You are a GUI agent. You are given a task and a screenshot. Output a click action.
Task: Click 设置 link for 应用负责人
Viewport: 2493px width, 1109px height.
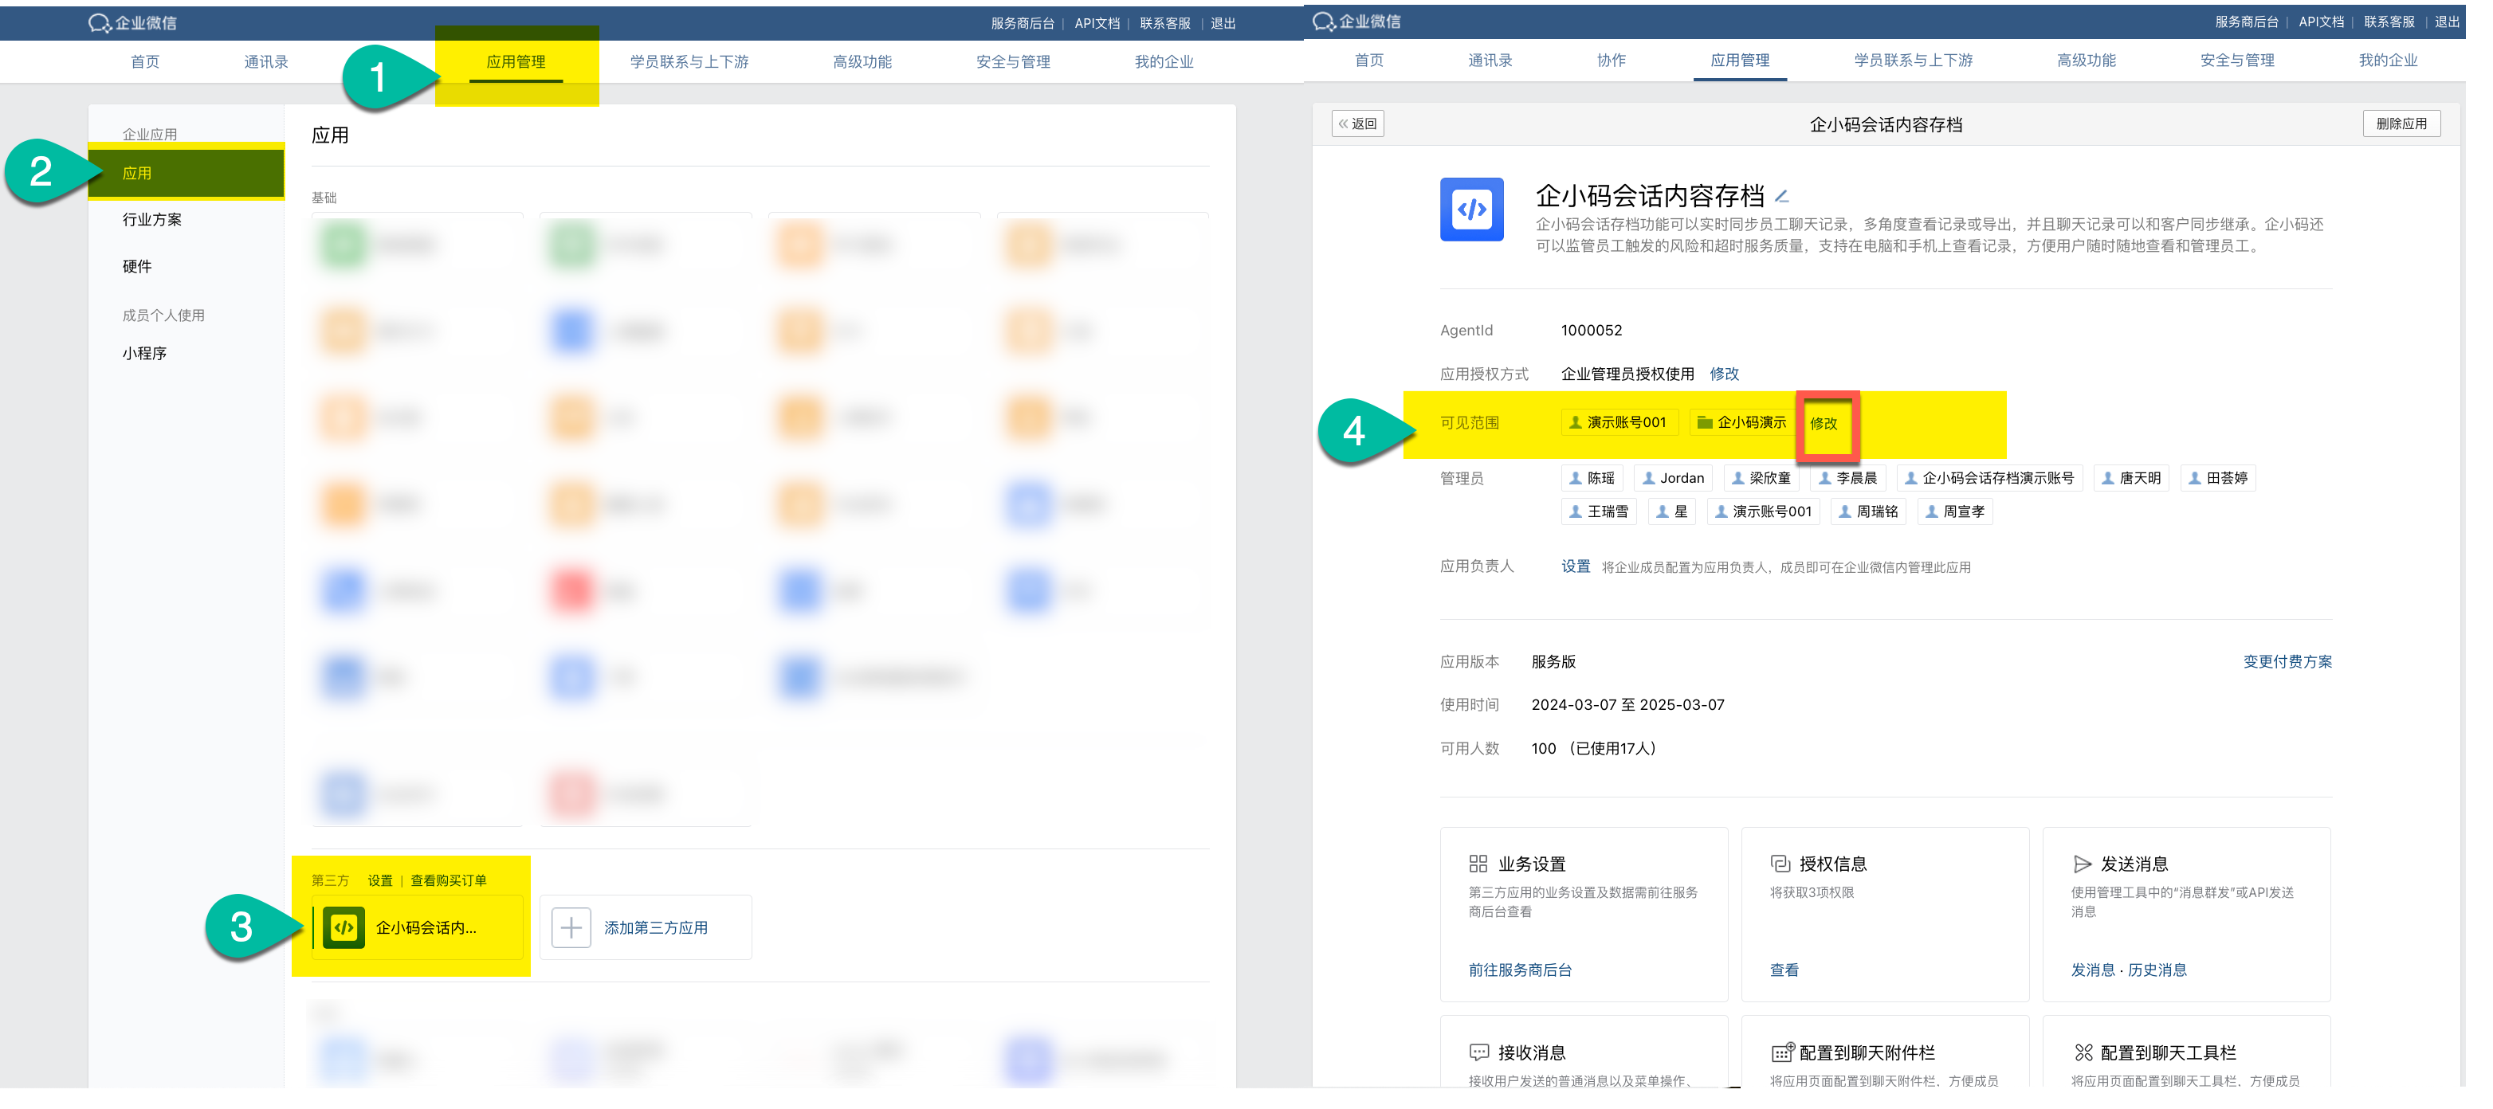[1576, 566]
